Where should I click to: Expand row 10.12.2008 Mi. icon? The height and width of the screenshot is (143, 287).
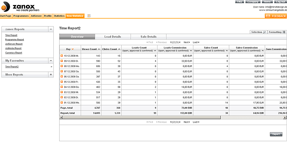62,56
